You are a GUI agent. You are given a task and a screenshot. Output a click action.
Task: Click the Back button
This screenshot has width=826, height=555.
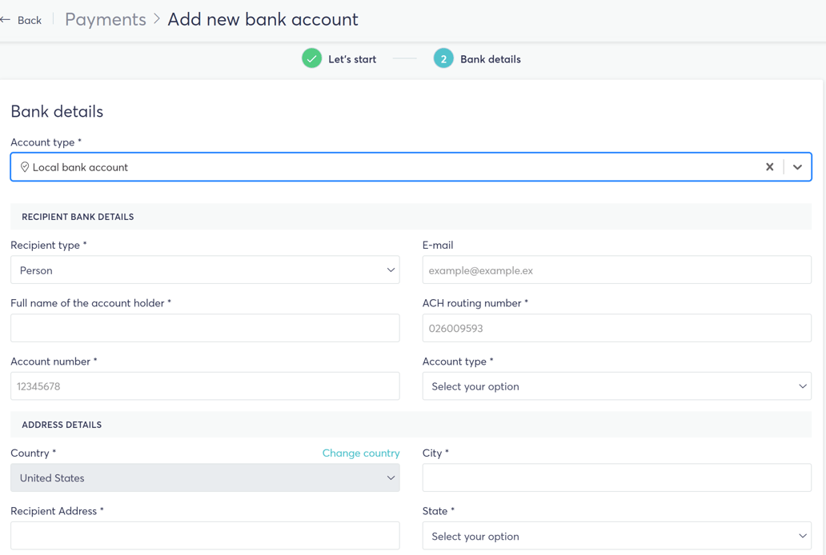point(22,19)
